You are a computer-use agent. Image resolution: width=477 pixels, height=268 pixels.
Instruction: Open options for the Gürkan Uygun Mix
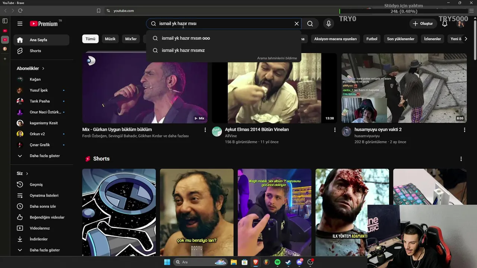point(205,130)
